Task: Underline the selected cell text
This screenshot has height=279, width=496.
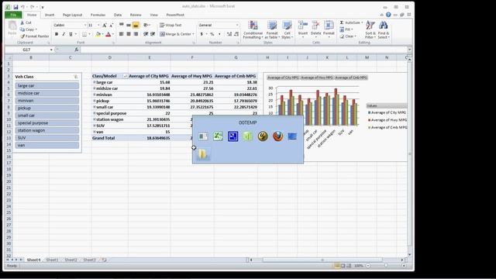Action: [x=71, y=34]
